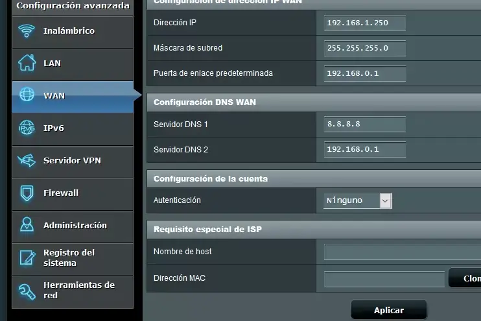Open the Servidor VPN page
This screenshot has height=321, width=481.
coord(73,162)
